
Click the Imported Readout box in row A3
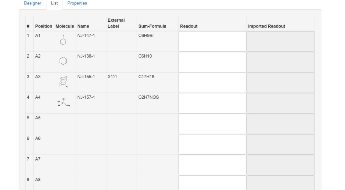280,82
